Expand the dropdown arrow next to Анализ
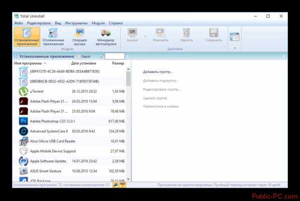The width and height of the screenshot is (300, 201). (145, 36)
